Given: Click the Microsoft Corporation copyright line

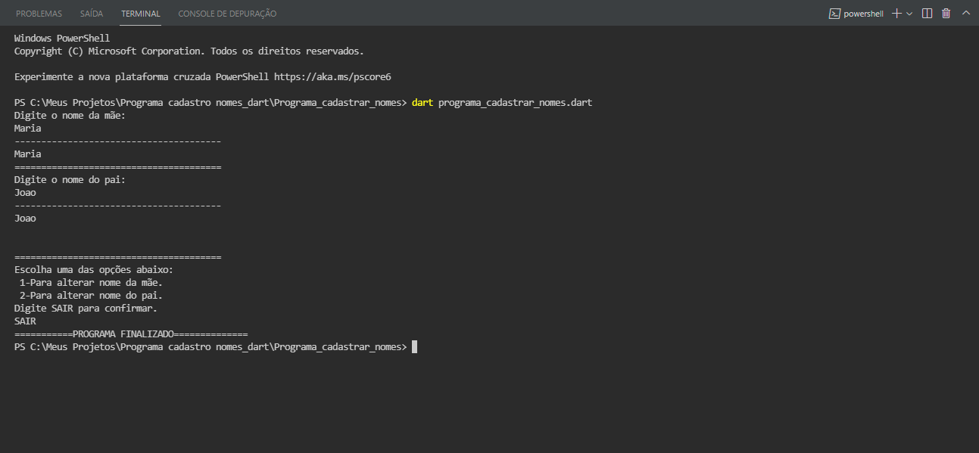Looking at the screenshot, I should (189, 51).
